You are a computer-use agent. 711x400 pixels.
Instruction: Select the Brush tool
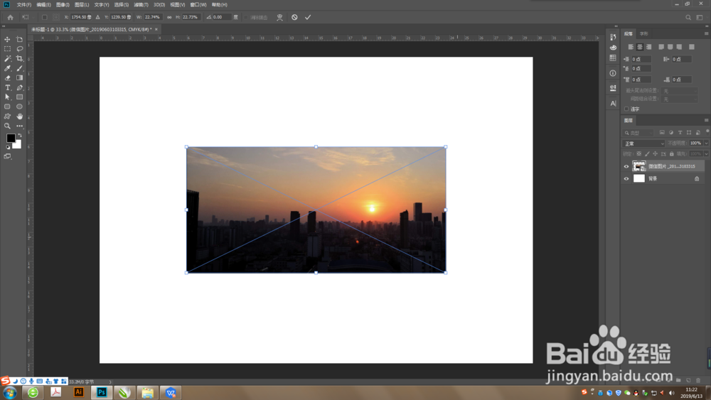(19, 68)
